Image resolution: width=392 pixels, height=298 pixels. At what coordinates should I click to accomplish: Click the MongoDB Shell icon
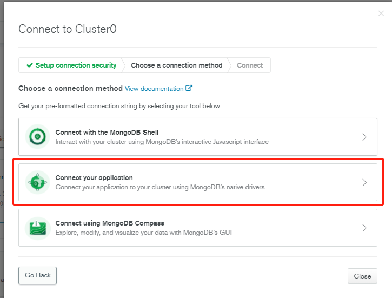point(37,136)
